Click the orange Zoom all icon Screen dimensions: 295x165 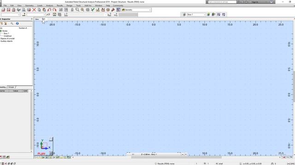coord(83,10)
